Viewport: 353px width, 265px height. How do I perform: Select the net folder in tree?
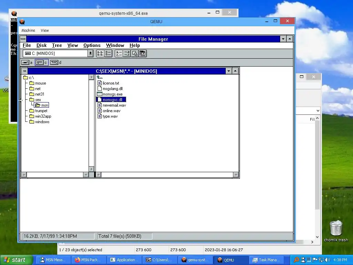35,89
